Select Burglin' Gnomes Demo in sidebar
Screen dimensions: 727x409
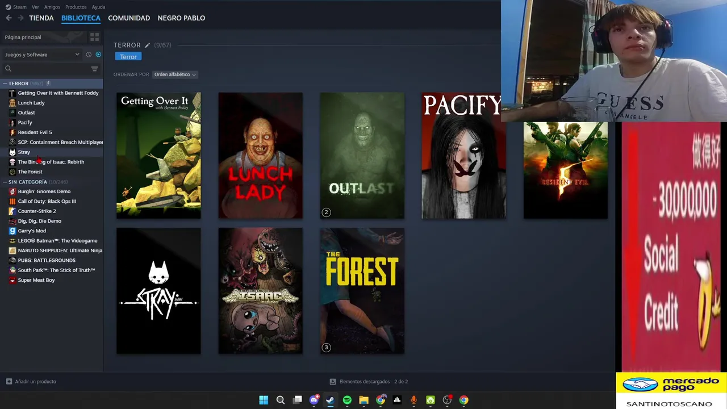52,191
